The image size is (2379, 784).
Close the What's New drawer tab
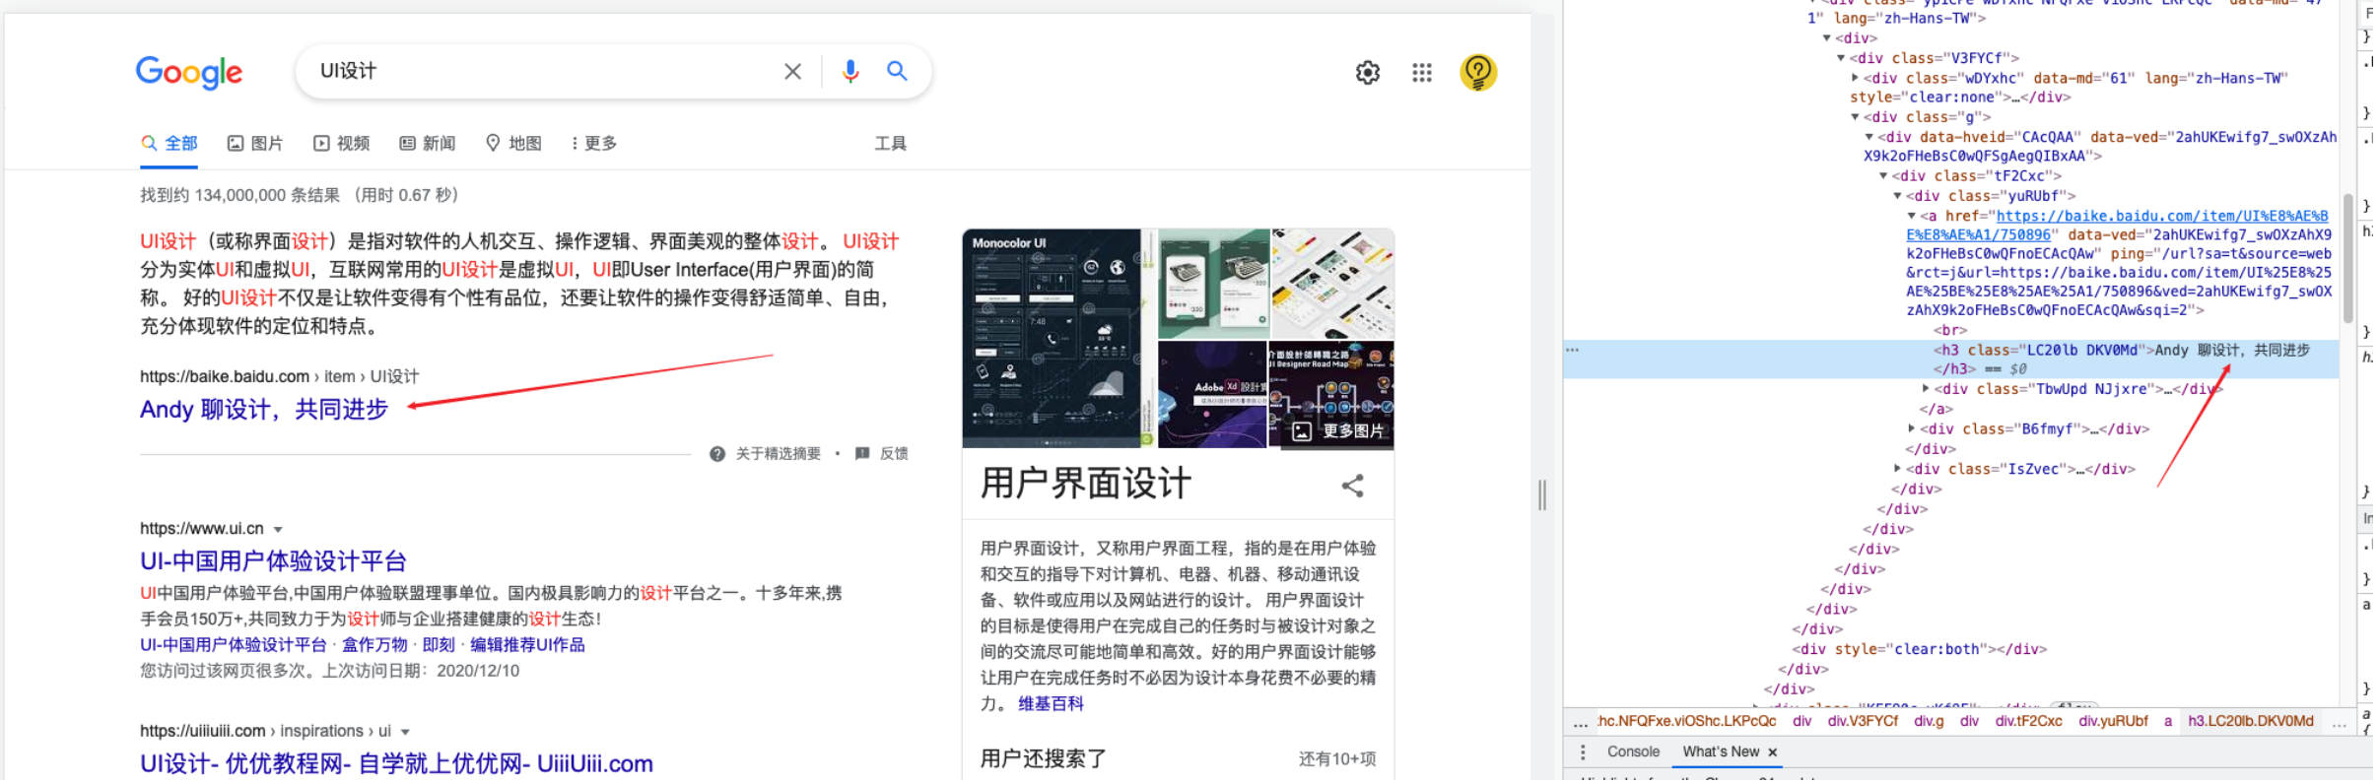[x=1773, y=752]
